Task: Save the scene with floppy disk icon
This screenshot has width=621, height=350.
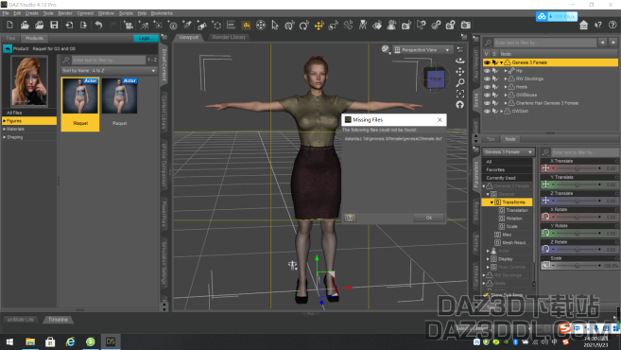Action: tap(54, 25)
